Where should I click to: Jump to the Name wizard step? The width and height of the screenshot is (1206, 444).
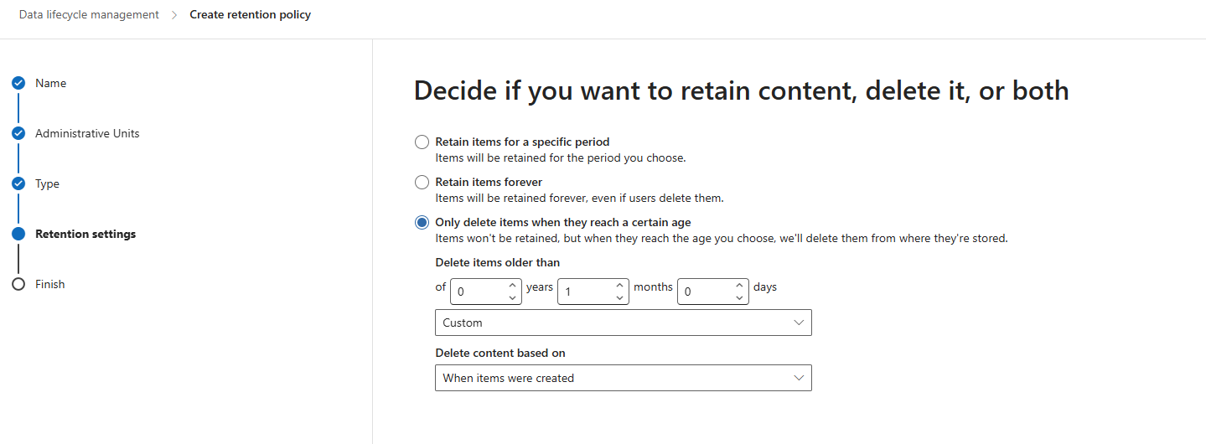pos(50,83)
